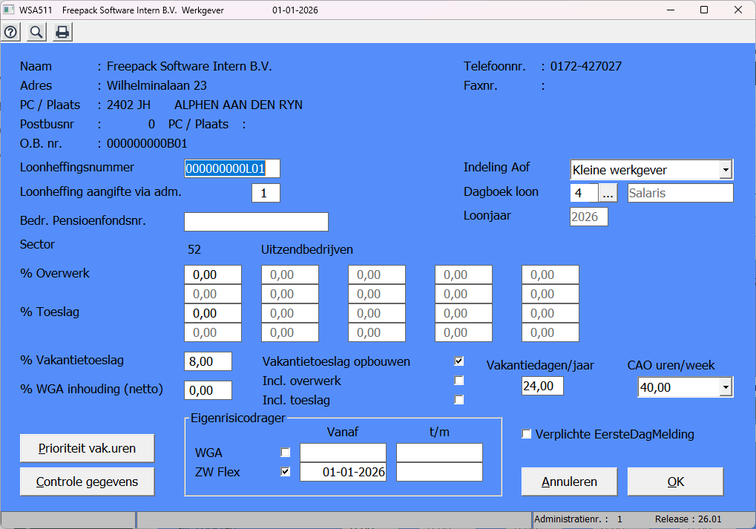
Task: Uncheck the ZW Flex checkbox
Action: (x=285, y=472)
